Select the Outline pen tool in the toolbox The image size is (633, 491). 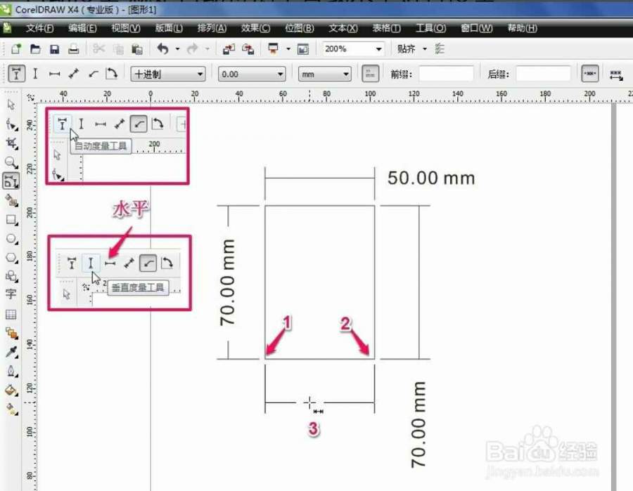[x=11, y=371]
